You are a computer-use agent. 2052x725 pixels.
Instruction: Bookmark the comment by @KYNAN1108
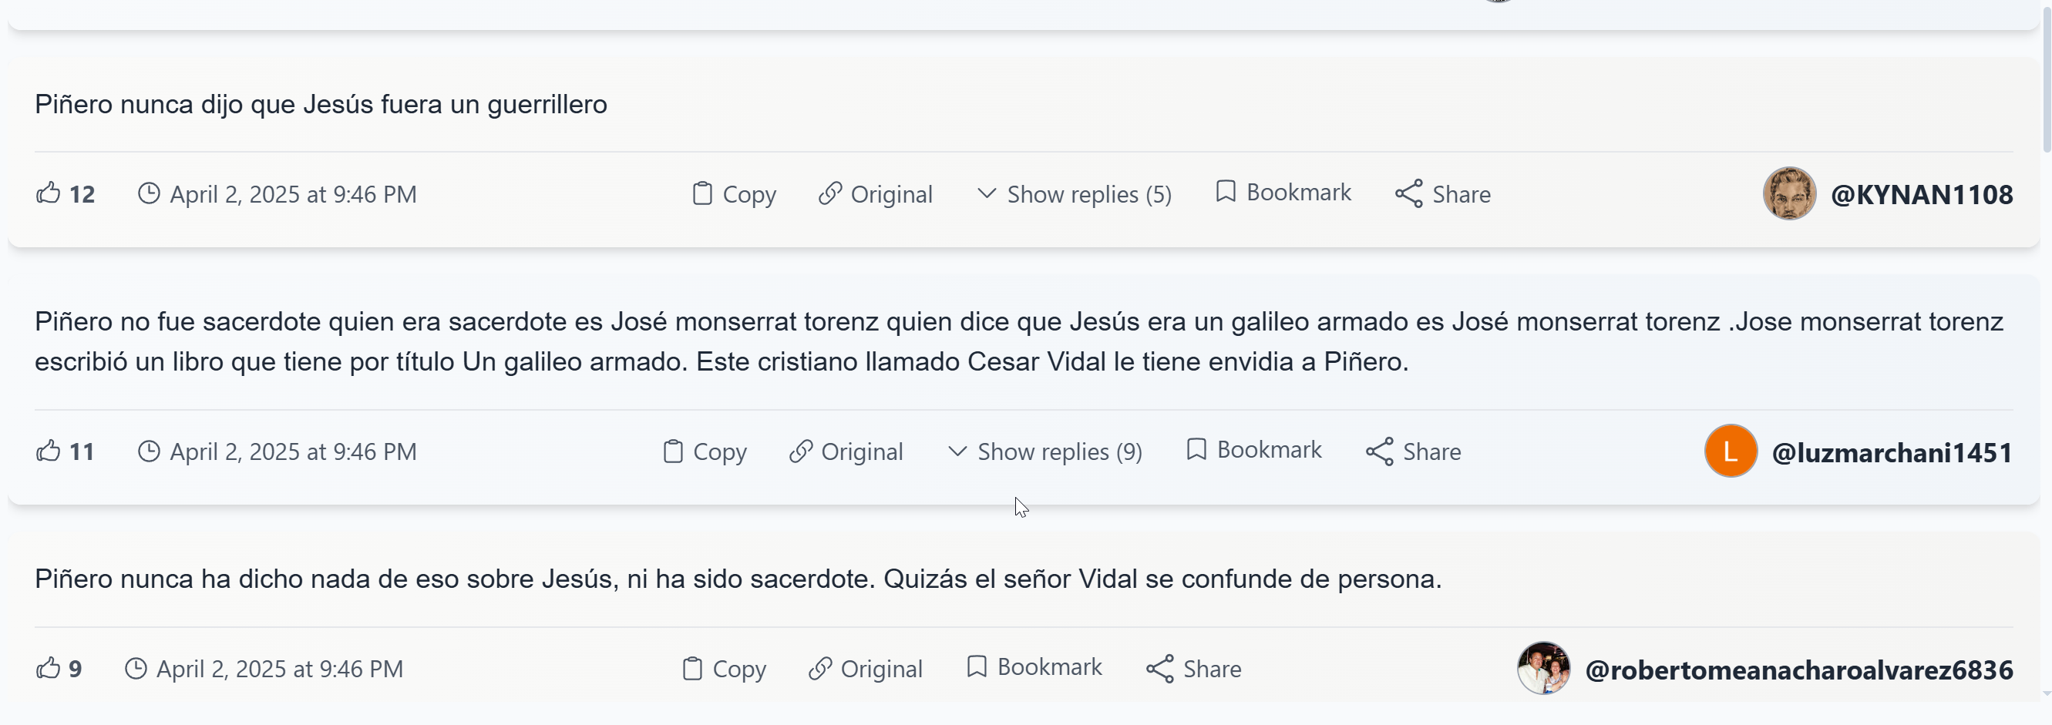(x=1283, y=193)
